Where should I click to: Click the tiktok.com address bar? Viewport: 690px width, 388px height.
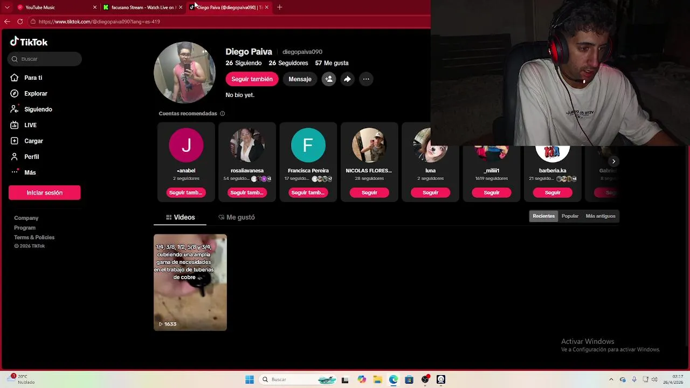tap(229, 22)
